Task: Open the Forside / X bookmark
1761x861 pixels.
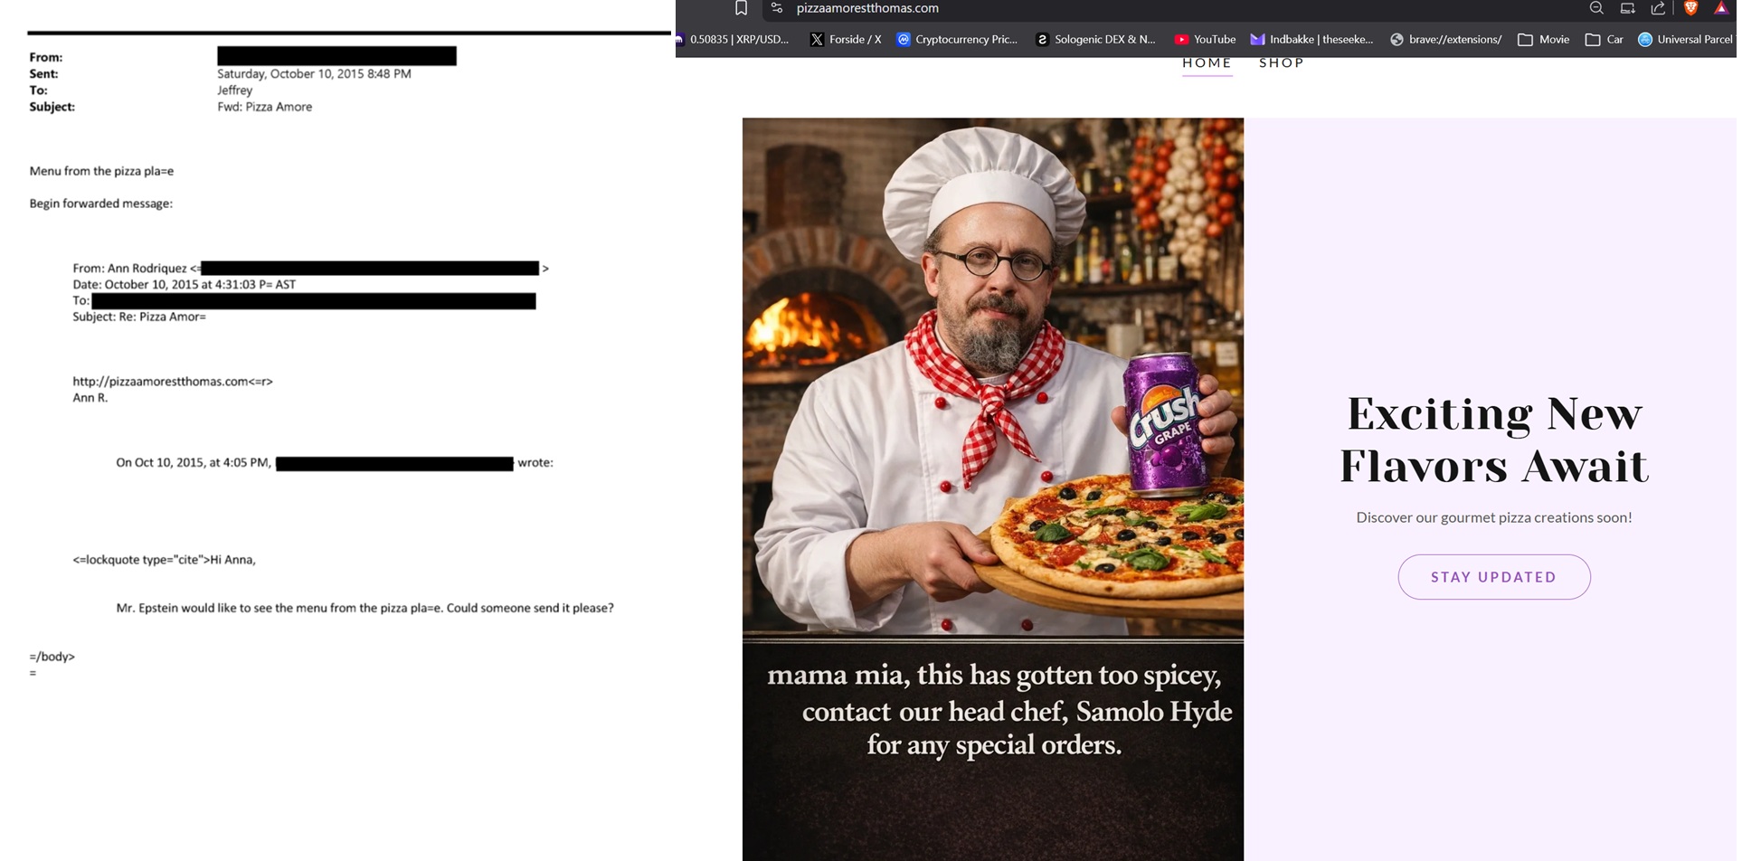Action: [846, 40]
